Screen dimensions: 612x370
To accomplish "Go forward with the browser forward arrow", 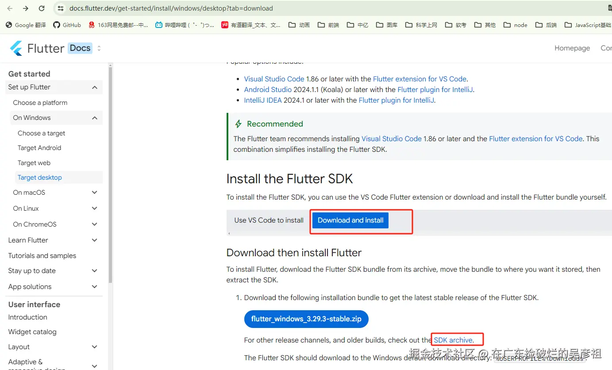I will (26, 8).
